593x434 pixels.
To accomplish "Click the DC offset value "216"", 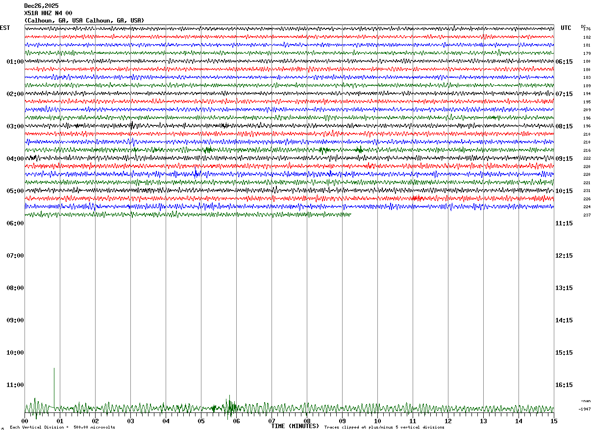I will pyautogui.click(x=587, y=150).
